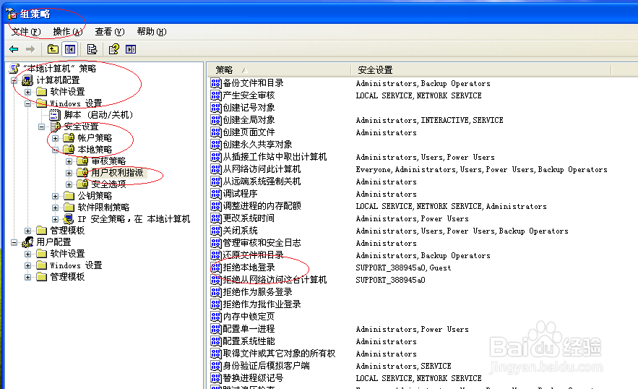Screen dimensions: 638x389
Task: Click the Back arrow toolbar icon
Action: pyautogui.click(x=14, y=49)
